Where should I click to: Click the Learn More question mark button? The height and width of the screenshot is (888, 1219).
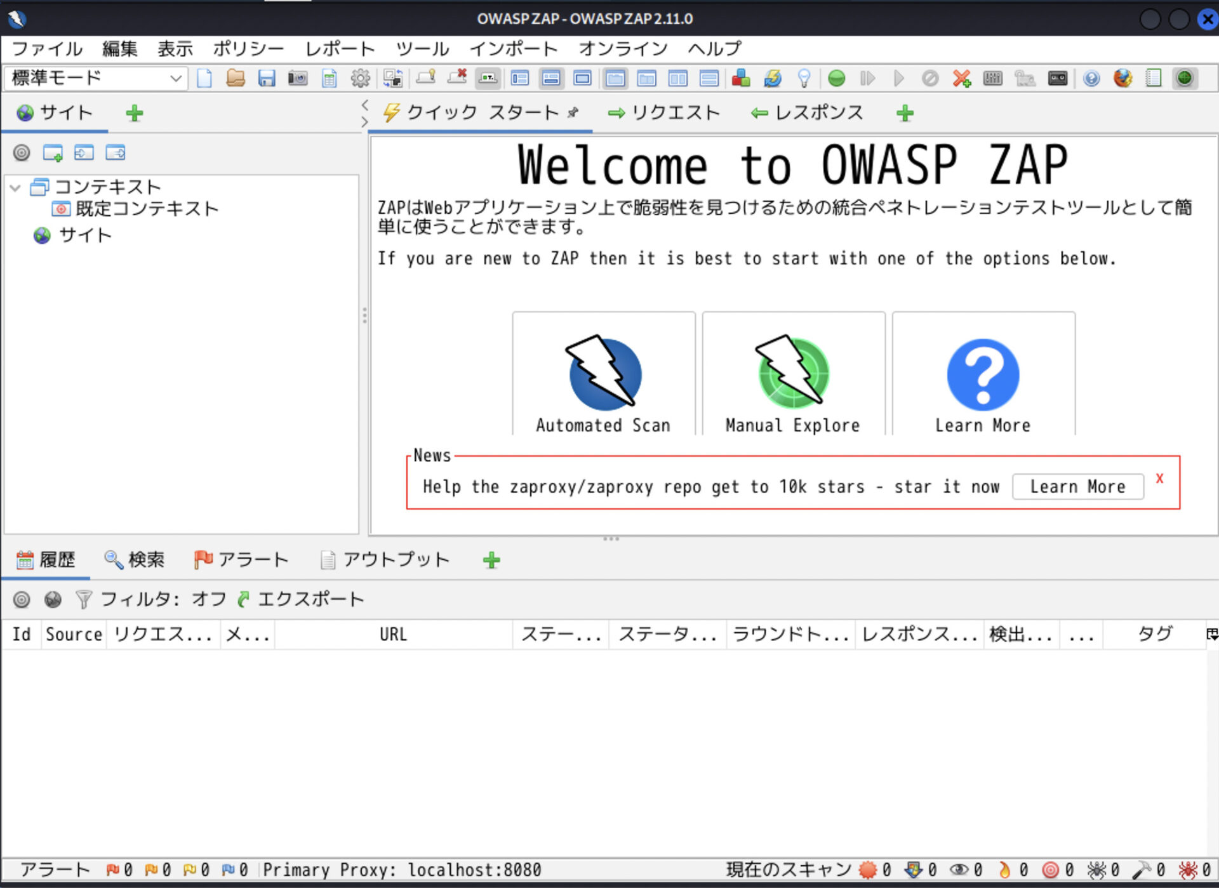(x=983, y=374)
